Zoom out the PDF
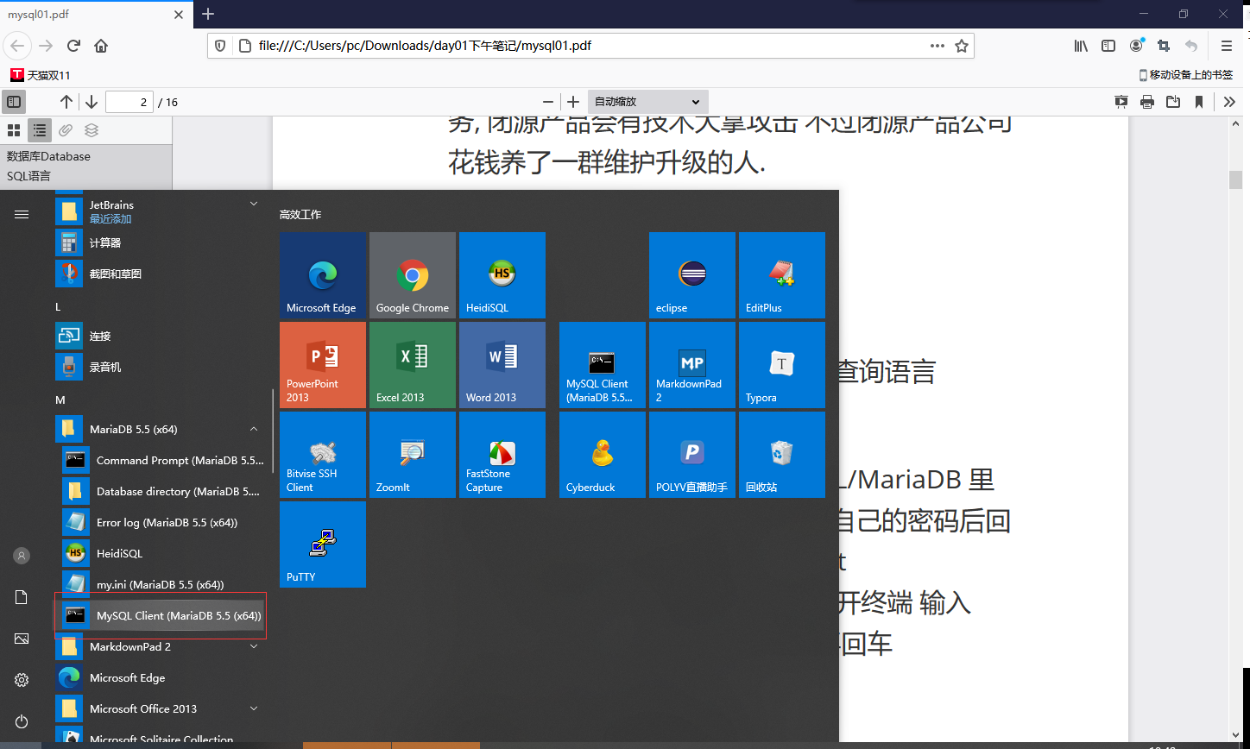Viewport: 1250px width, 749px height. [547, 102]
